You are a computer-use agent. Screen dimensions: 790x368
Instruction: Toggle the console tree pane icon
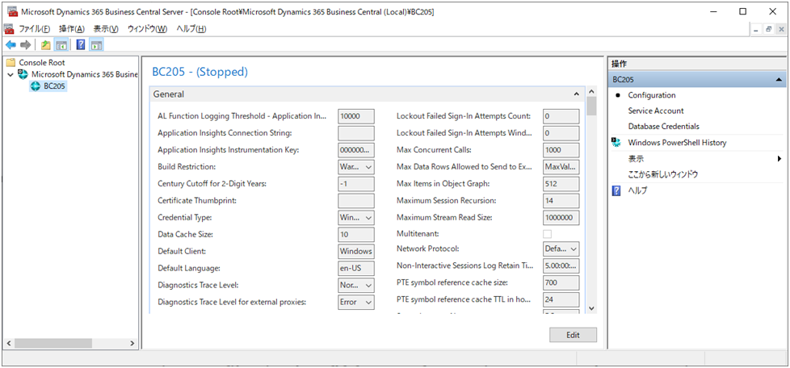61,44
